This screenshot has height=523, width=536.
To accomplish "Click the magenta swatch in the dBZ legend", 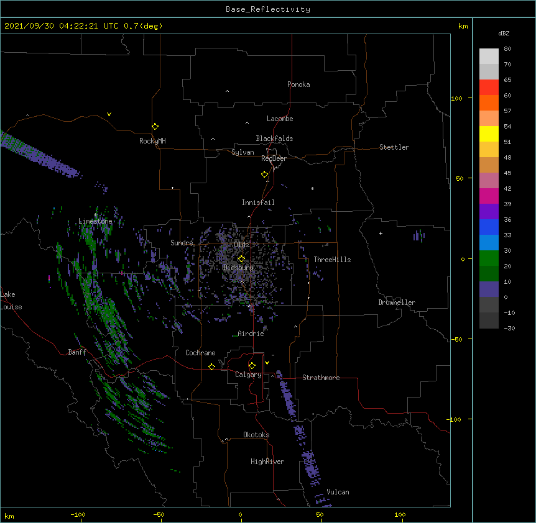I will (x=489, y=196).
